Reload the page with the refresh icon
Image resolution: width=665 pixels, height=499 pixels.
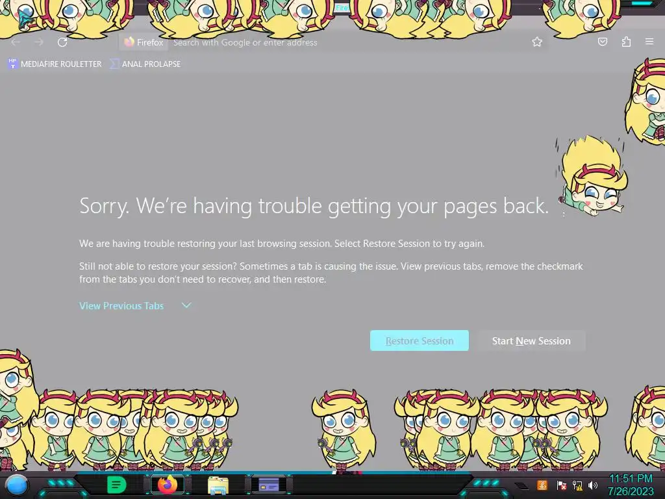tap(62, 42)
